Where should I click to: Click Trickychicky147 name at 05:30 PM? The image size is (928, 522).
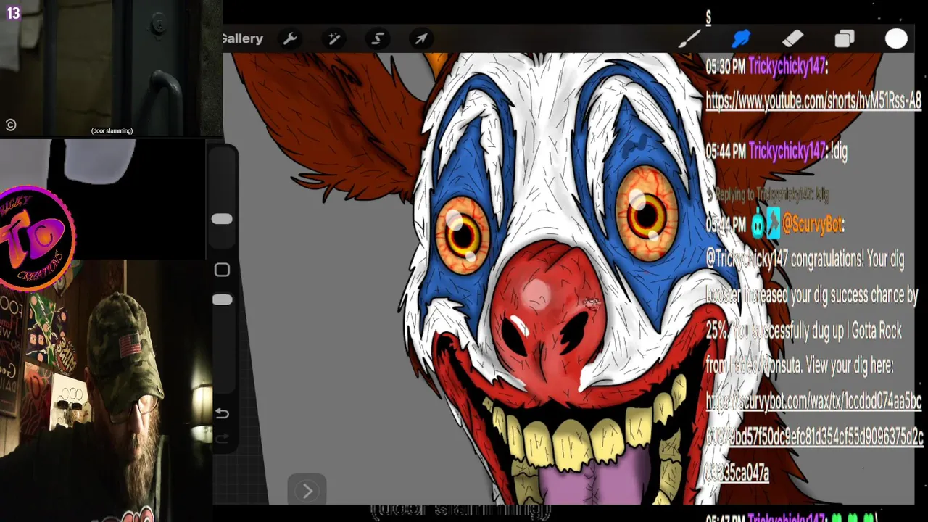[x=787, y=67]
